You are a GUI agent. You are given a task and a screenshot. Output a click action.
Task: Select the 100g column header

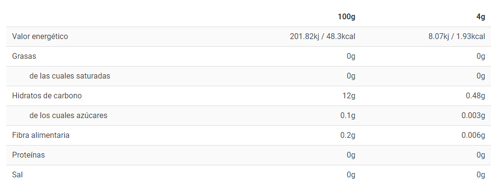point(346,17)
